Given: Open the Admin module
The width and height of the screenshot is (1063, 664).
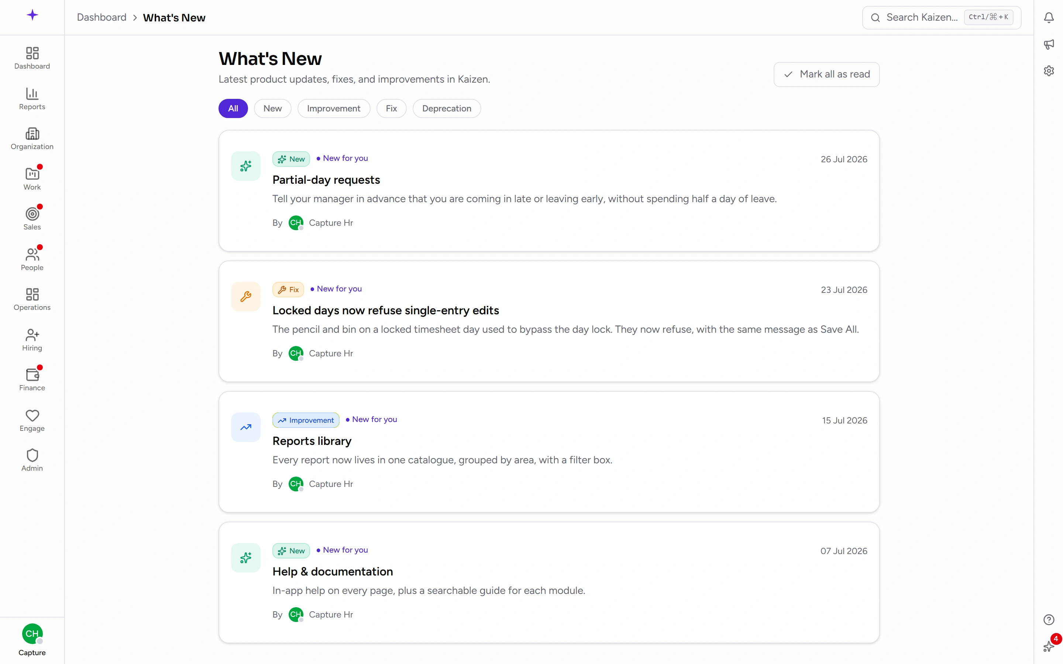Looking at the screenshot, I should 32,460.
